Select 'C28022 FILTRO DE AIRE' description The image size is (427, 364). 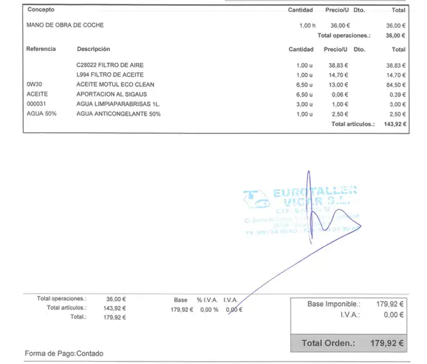click(x=110, y=65)
